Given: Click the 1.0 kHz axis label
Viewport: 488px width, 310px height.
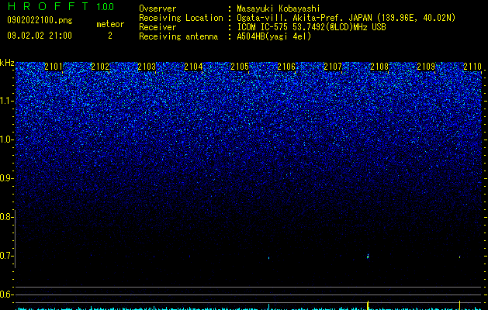Looking at the screenshot, I should tap(6, 139).
